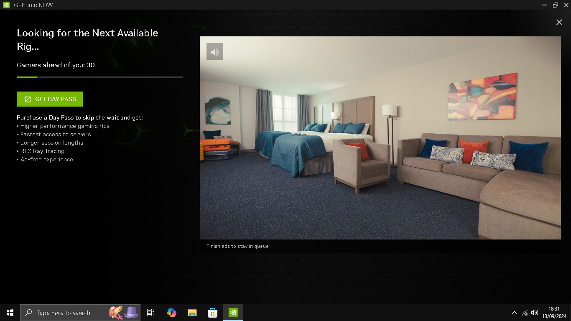Close the queue overlay with the X
Viewport: 571px width, 321px height.
point(559,22)
